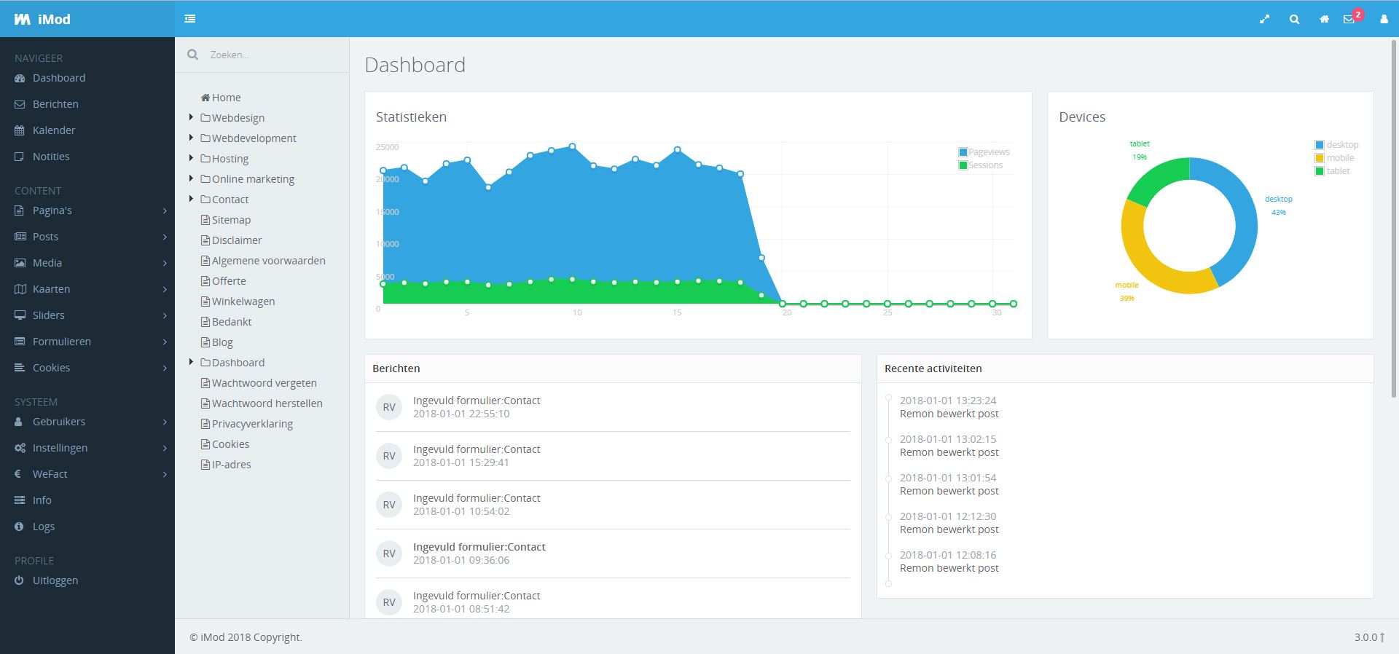Viewport: 1399px width, 654px height.
Task: Open the user profile icon in the top bar
Action: [x=1384, y=20]
